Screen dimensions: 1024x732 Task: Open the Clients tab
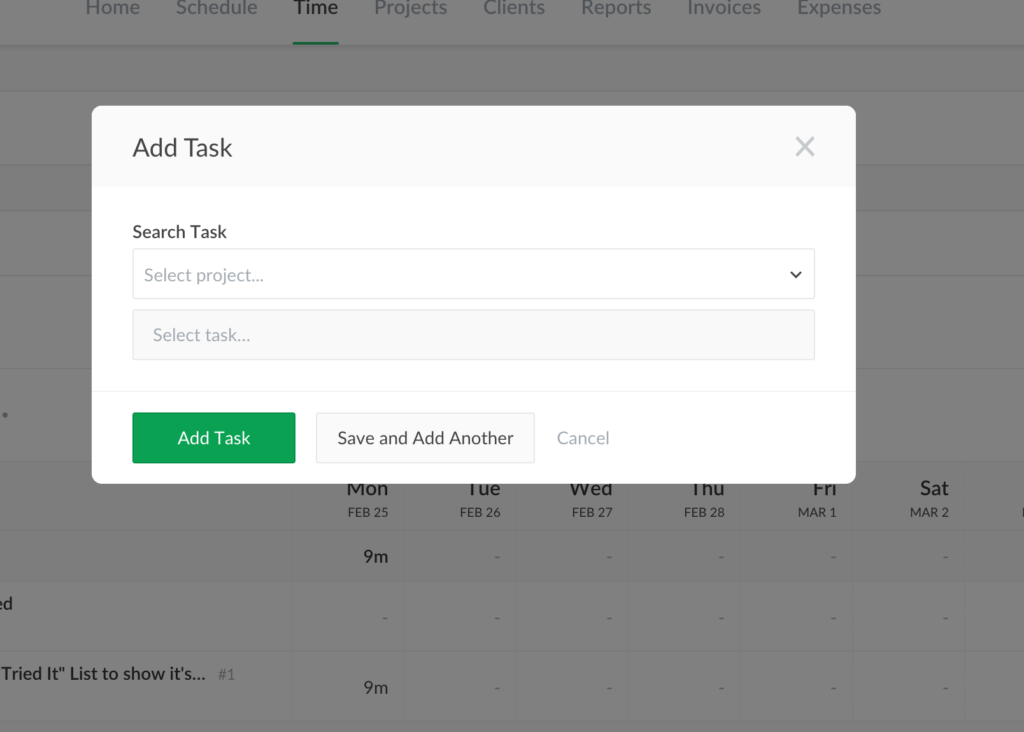click(514, 9)
